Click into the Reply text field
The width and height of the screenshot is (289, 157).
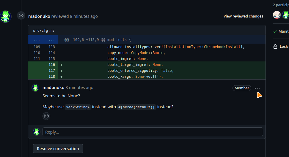(x=153, y=132)
